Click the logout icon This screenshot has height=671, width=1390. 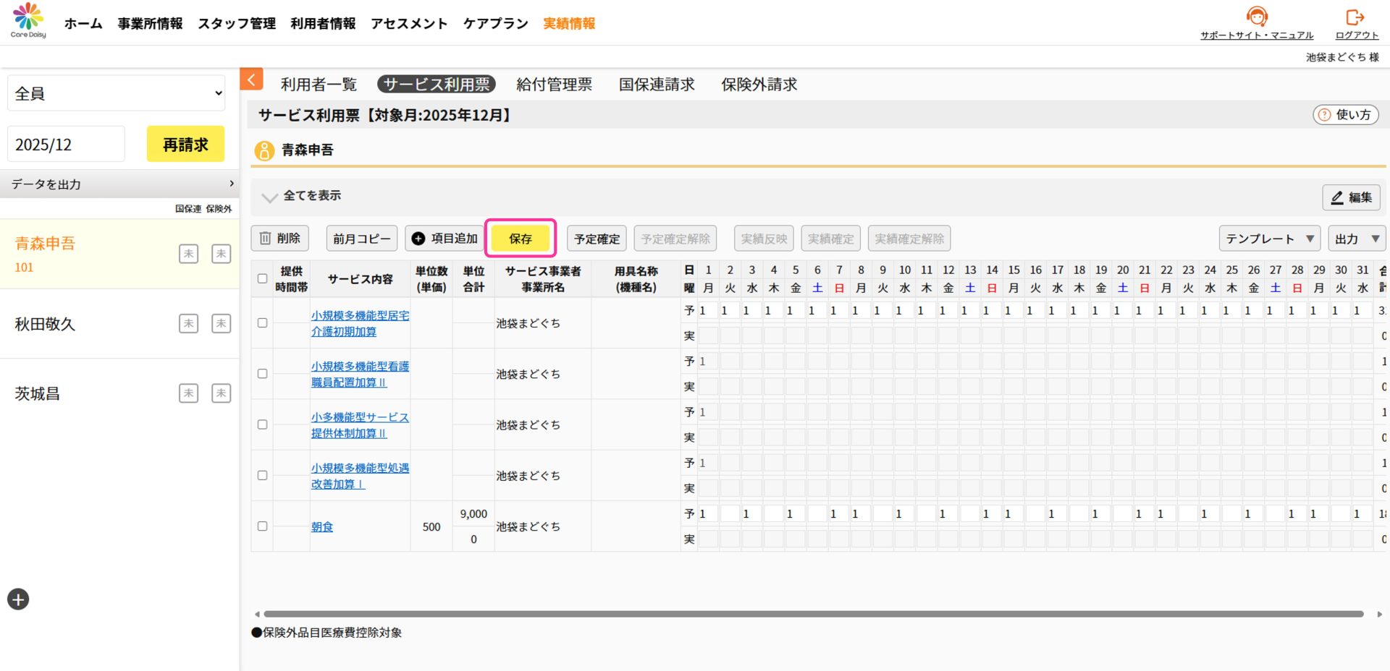(x=1355, y=17)
